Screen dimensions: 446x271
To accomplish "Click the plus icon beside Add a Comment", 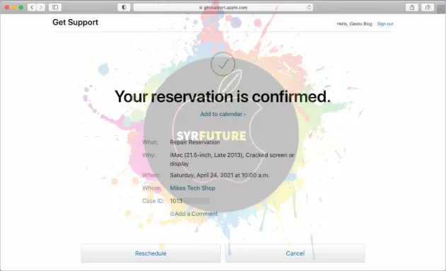I will pyautogui.click(x=172, y=214).
